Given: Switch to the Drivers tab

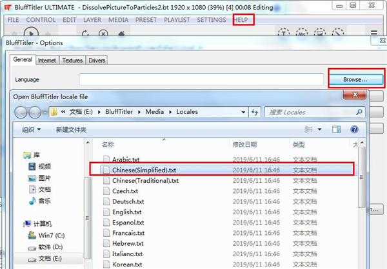Looking at the screenshot, I should click(97, 60).
